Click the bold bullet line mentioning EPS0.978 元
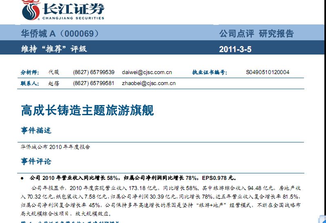326x223 pixels. [x=133, y=178]
